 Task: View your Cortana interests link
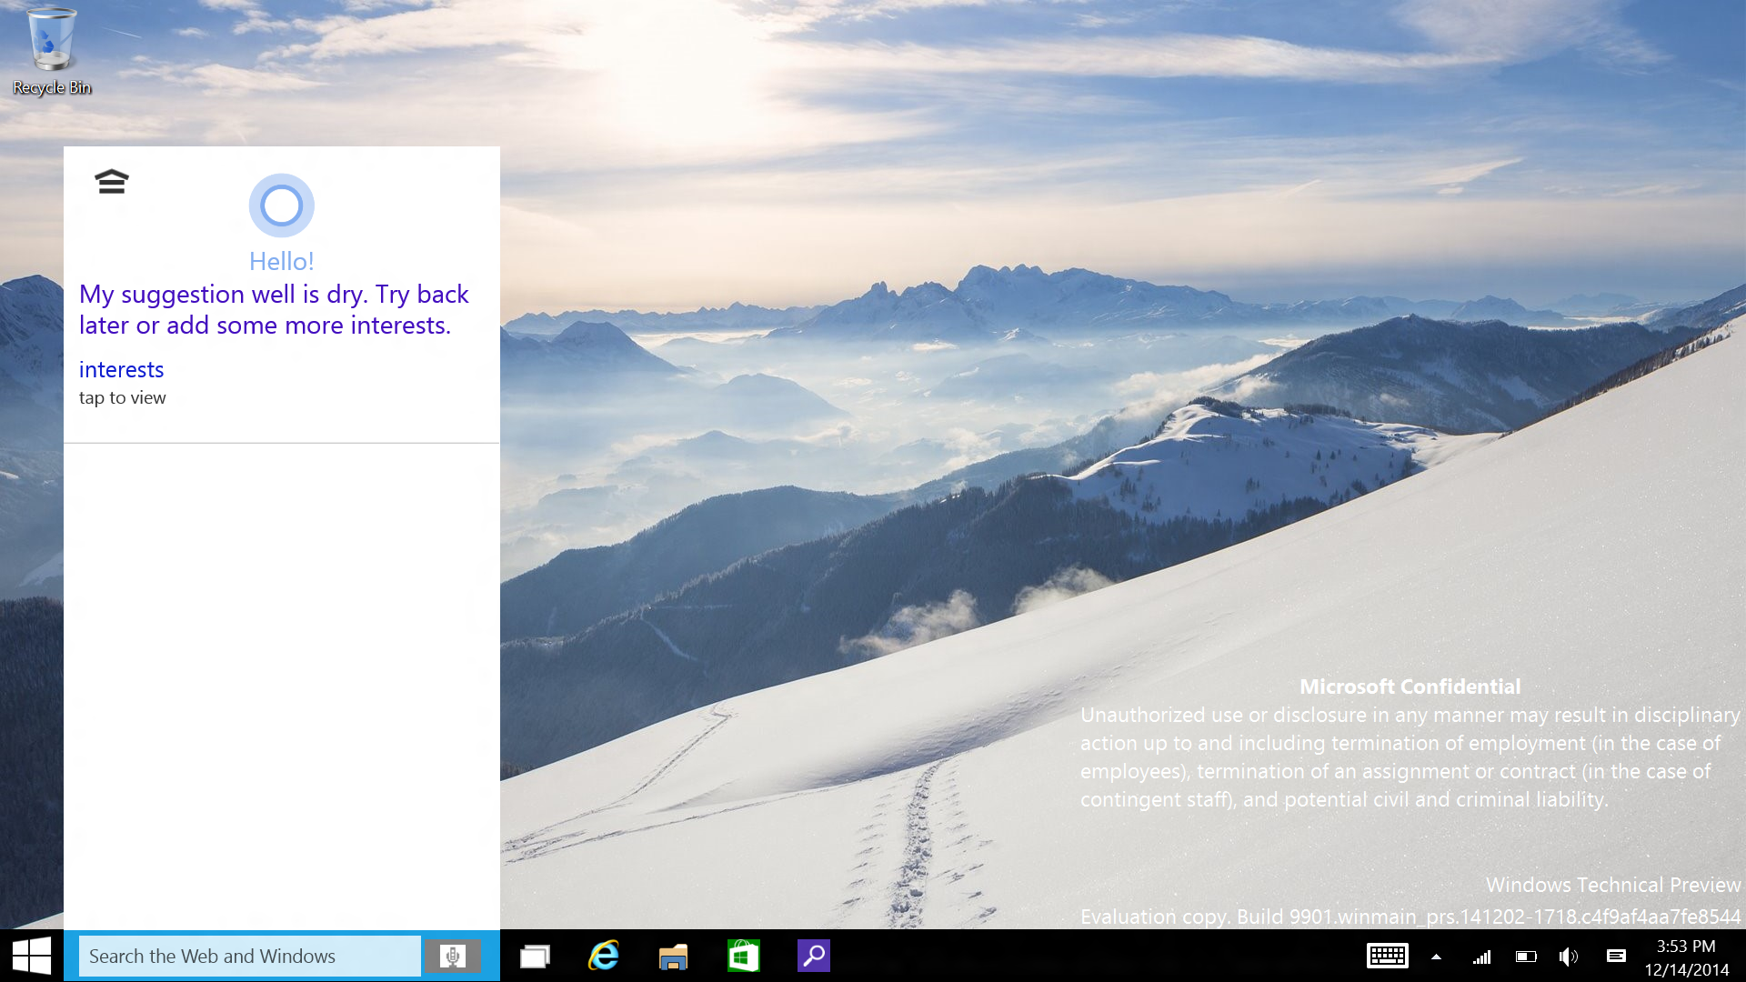121,369
